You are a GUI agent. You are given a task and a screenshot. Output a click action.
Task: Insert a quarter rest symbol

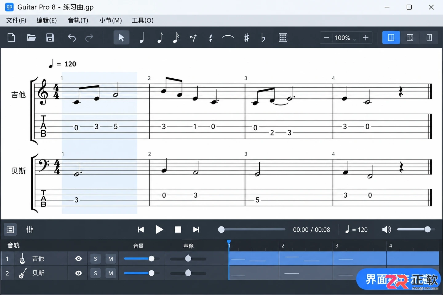coord(211,38)
